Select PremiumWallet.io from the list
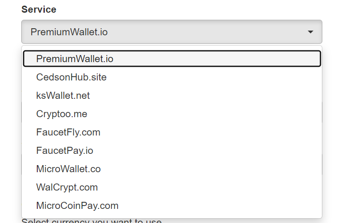The image size is (337, 223). [x=75, y=59]
